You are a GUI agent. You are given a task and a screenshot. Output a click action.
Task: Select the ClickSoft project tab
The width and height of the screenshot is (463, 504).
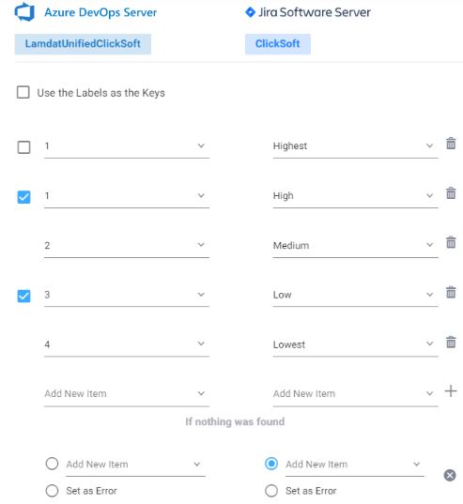[x=277, y=44]
